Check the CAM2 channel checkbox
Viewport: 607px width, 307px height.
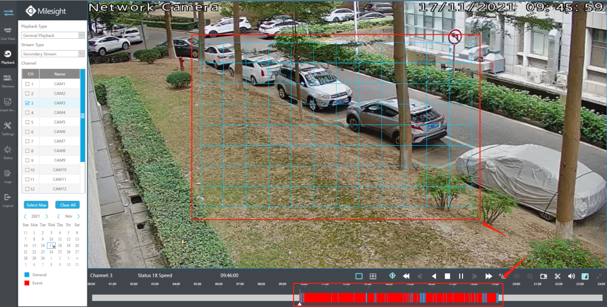click(x=27, y=93)
